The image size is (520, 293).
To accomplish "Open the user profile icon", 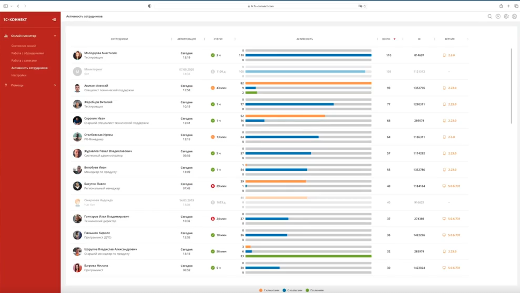I will [x=514, y=16].
